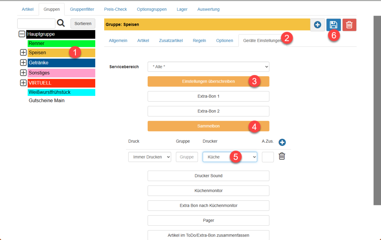Click the red trash delete group button
This screenshot has height=240, width=381.
pyautogui.click(x=349, y=25)
